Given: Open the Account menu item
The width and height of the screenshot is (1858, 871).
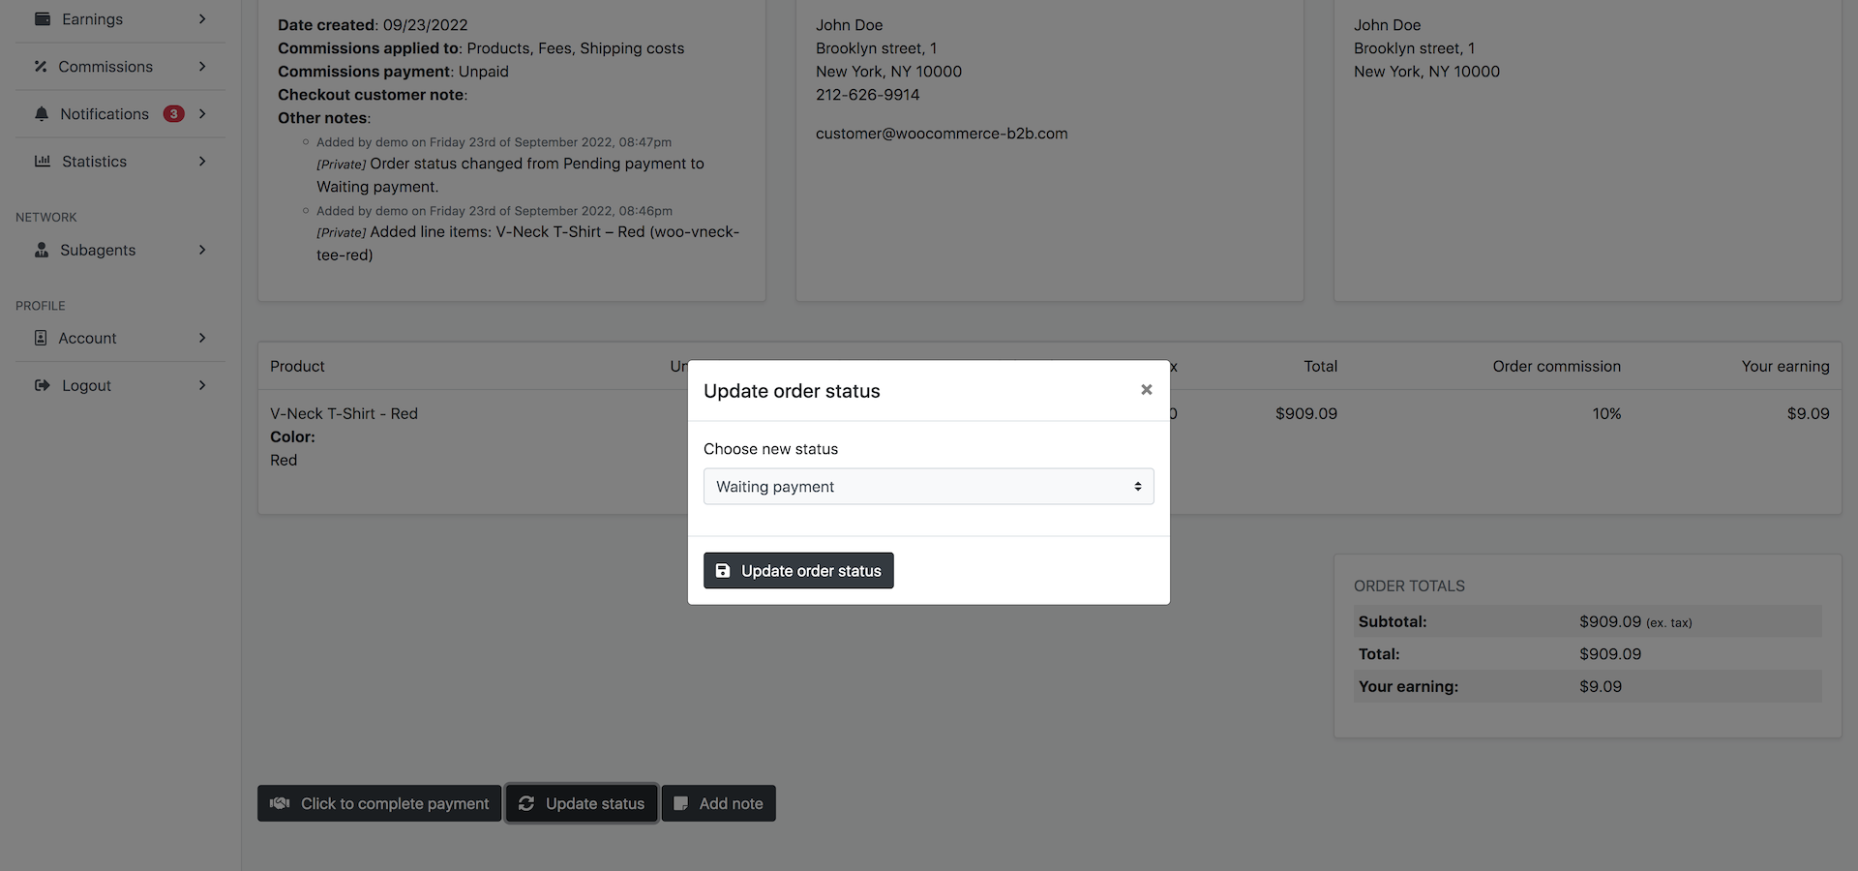Looking at the screenshot, I should [x=87, y=338].
